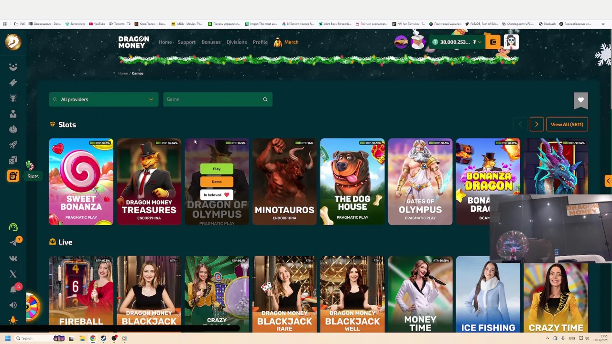Open favorites via the heart bookmark icon
The width and height of the screenshot is (612, 344).
tap(580, 100)
